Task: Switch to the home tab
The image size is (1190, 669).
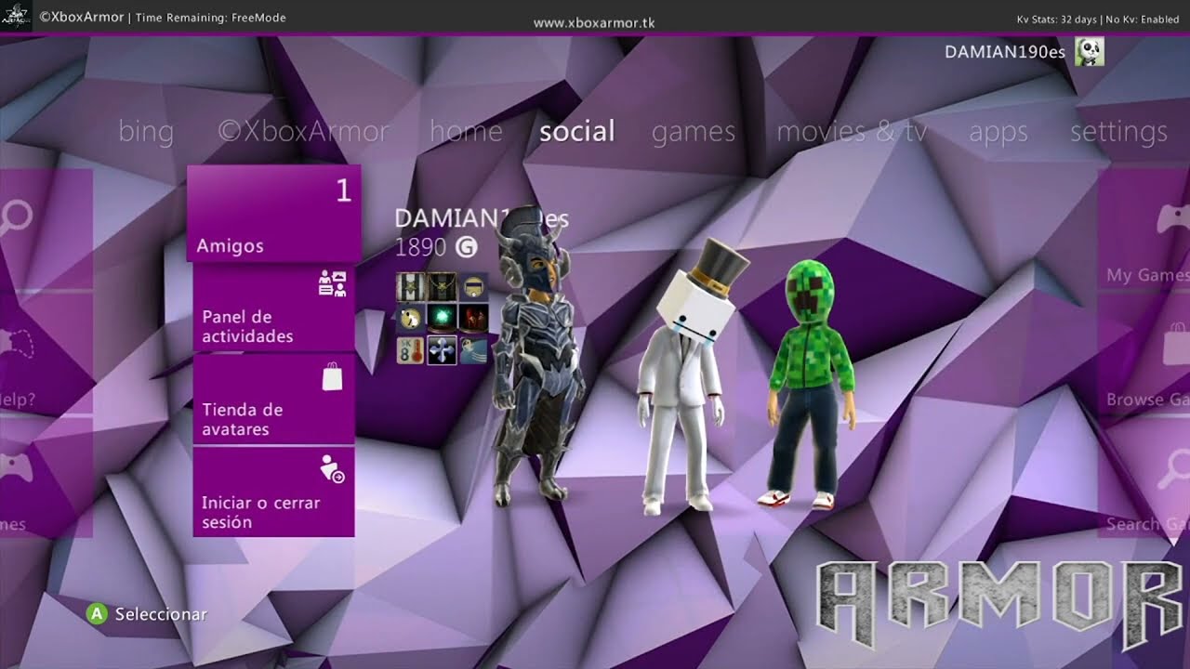Action: point(466,131)
